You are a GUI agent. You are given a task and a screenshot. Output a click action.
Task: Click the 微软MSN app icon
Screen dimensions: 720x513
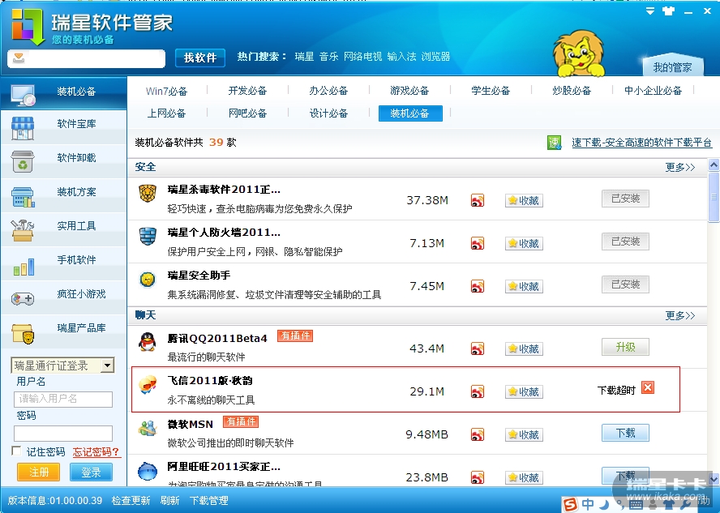[148, 428]
